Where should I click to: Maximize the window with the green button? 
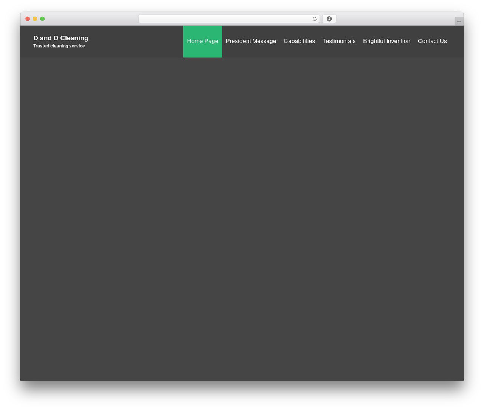[x=42, y=19]
